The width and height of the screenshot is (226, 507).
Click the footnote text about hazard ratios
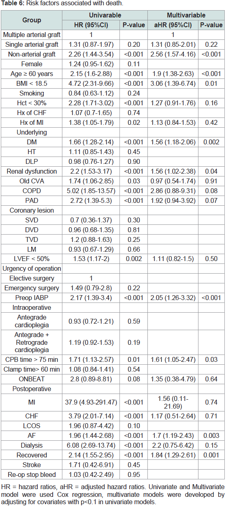[x=113, y=495]
